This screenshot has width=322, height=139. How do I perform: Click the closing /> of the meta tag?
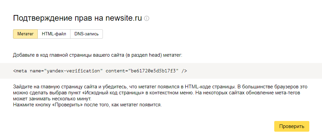[184, 71]
